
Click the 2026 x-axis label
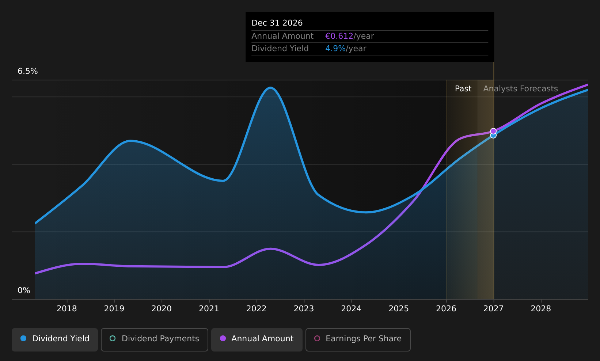point(446,309)
